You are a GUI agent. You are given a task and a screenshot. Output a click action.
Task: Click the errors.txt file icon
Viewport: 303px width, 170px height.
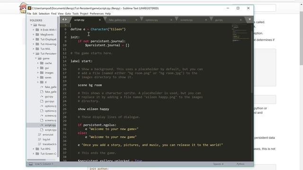(39, 135)
